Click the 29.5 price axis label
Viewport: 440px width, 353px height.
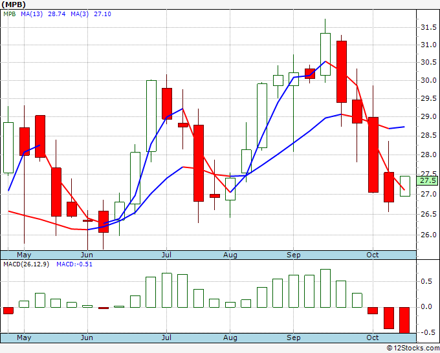pyautogui.click(x=428, y=98)
